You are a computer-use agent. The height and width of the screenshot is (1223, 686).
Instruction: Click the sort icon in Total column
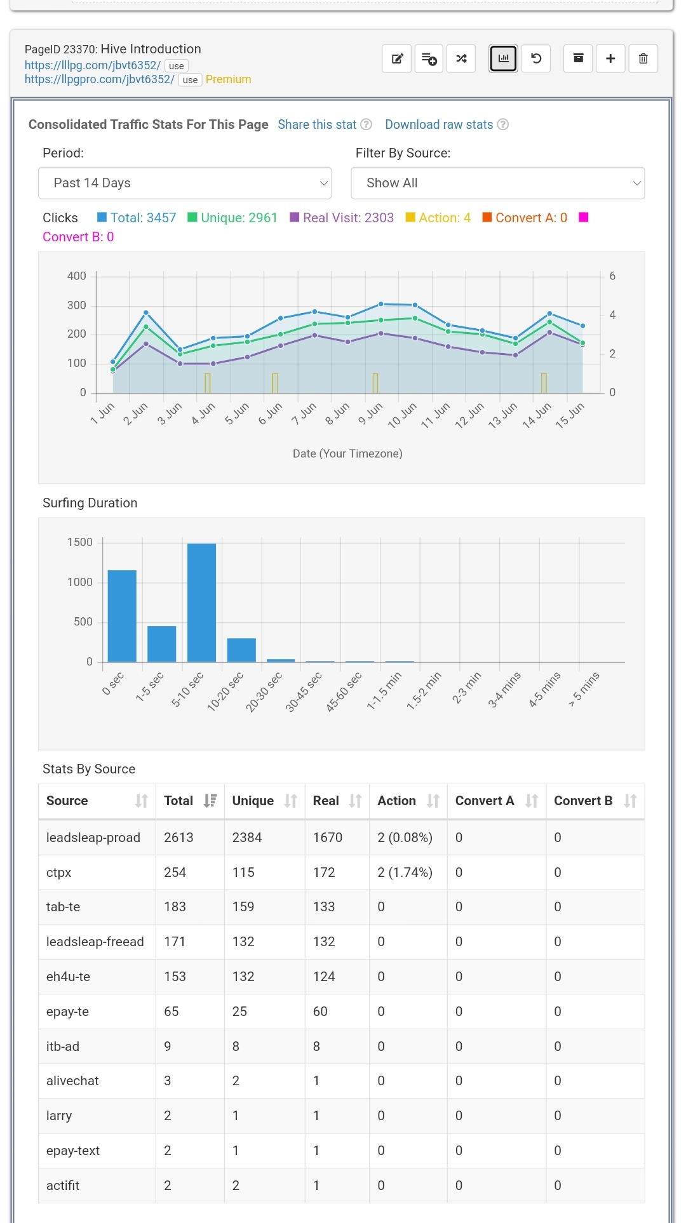click(x=210, y=801)
